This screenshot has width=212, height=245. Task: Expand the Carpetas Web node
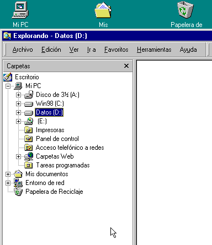coord(18,156)
